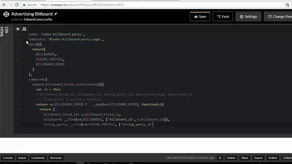
Task: Click 'var vm = this' line
Action: [48, 89]
